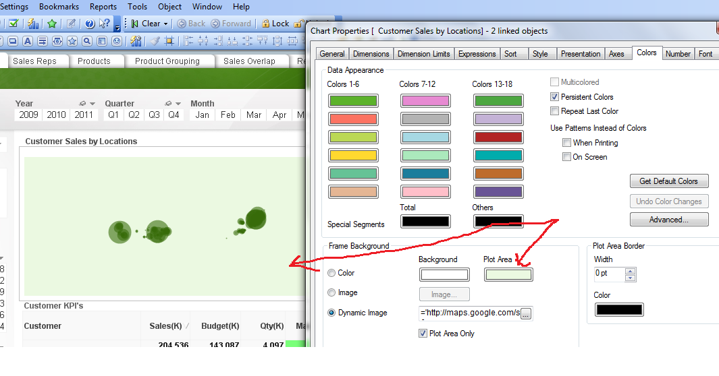Click the Align Bottom layout icon

(x=232, y=40)
